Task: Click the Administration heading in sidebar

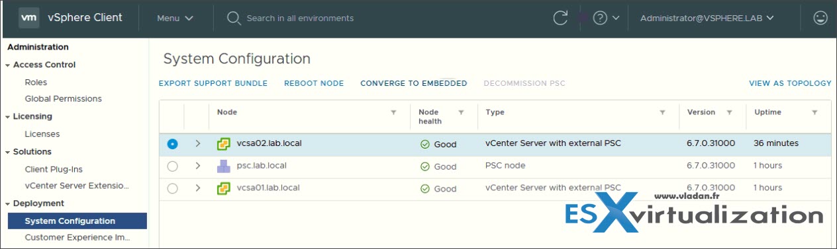Action: click(x=38, y=47)
